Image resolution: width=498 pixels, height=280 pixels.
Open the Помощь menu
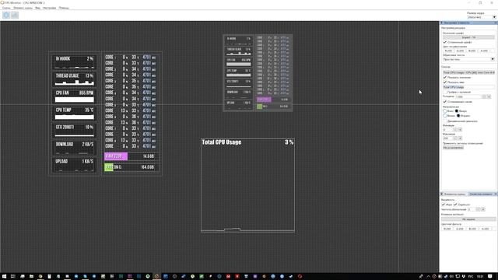click(x=64, y=8)
